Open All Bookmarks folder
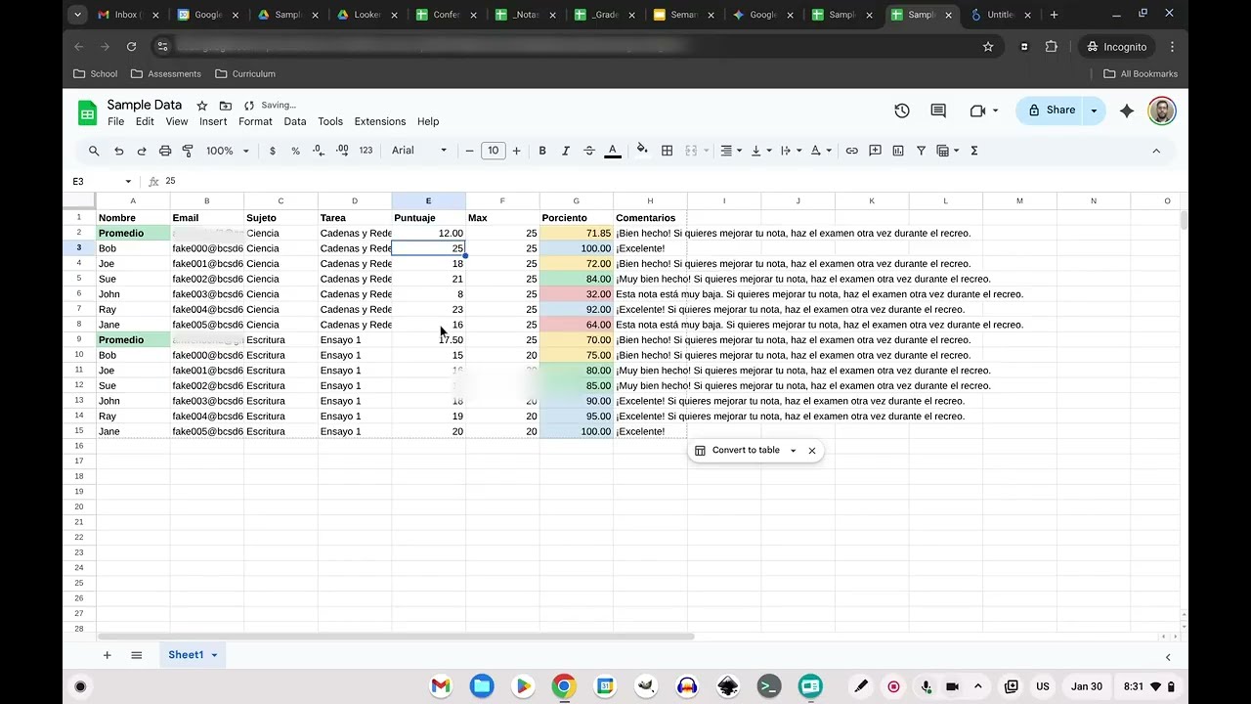Viewport: 1251px width, 704px height. pos(1141,74)
